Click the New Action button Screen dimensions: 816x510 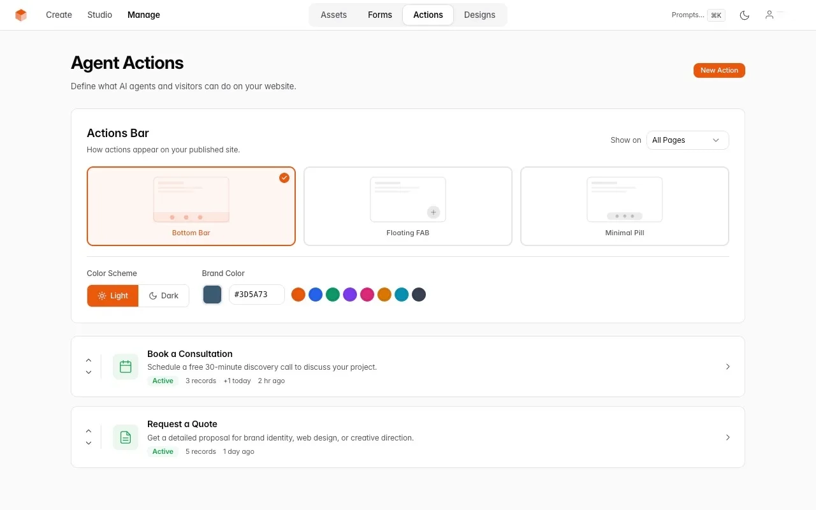[719, 70]
